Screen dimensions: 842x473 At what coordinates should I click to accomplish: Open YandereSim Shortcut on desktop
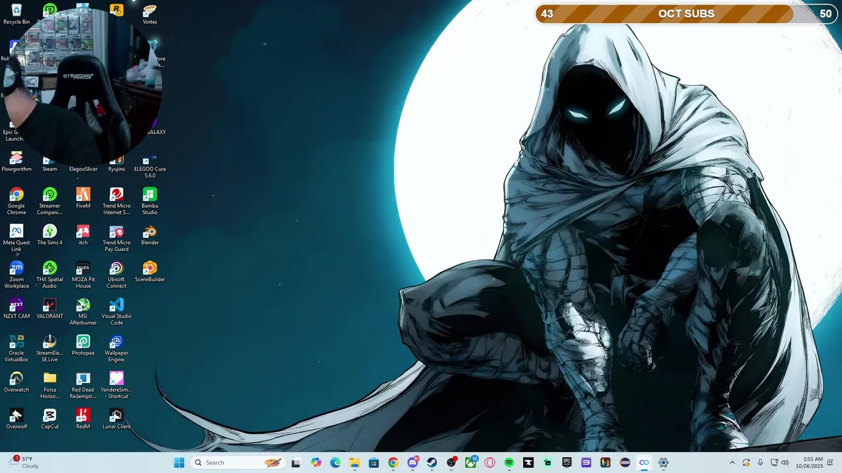(x=116, y=385)
